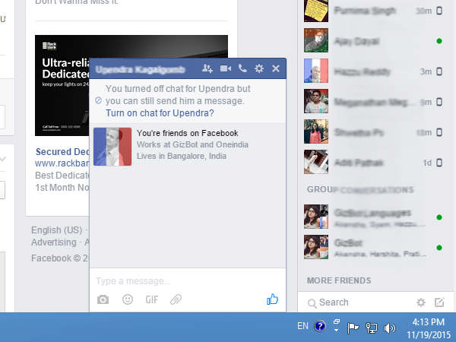Screen dimensions: 456x342
Task: Send a thumbs-up like
Action: pyautogui.click(x=273, y=299)
